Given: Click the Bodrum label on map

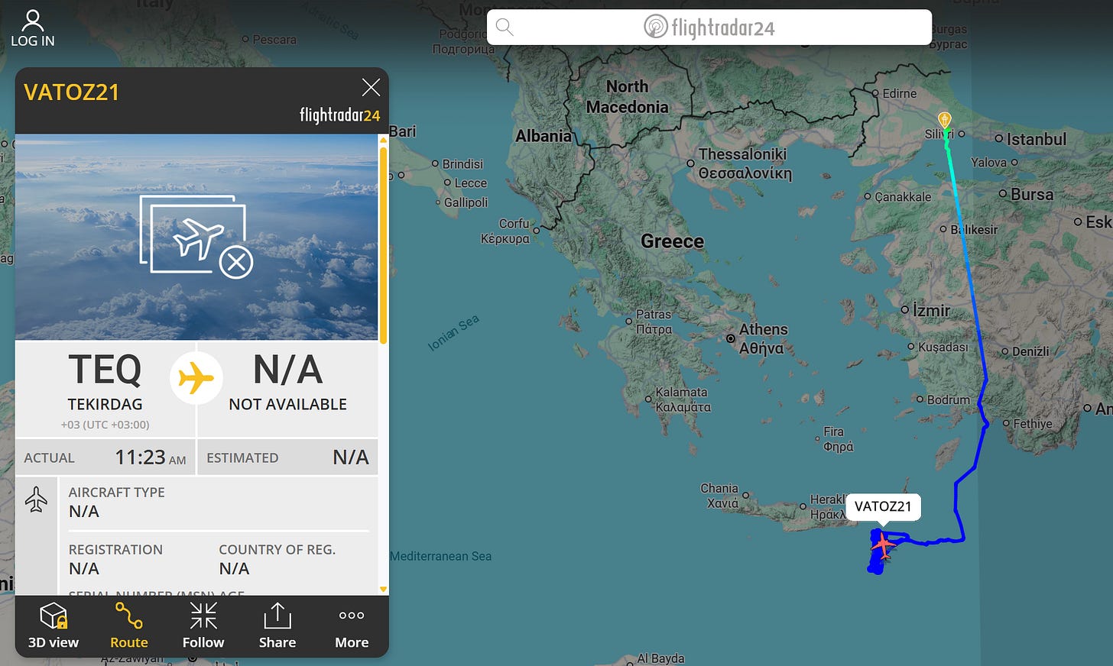Looking at the screenshot, I should click(948, 399).
